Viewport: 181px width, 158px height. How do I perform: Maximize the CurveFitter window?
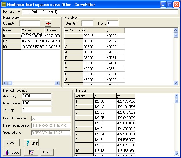[170, 5]
